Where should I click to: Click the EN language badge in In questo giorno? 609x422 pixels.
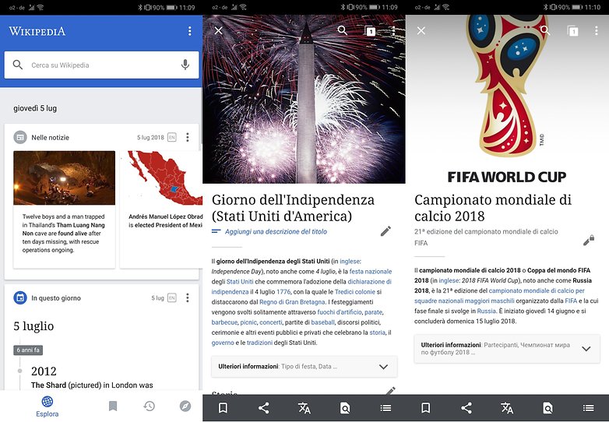click(x=171, y=297)
